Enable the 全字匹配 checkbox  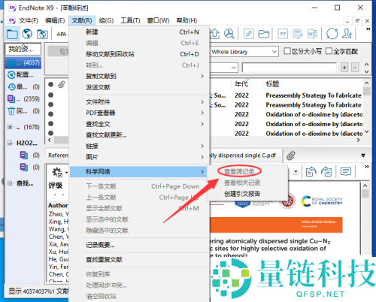[329, 51]
